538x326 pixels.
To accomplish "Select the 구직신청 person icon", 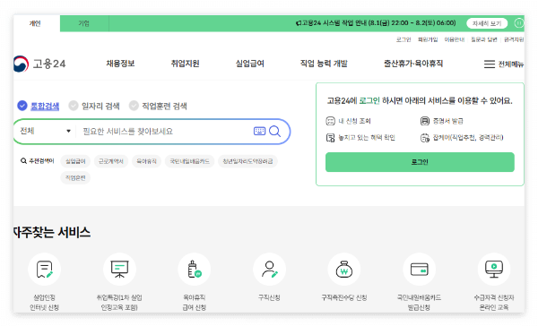I will tap(269, 270).
